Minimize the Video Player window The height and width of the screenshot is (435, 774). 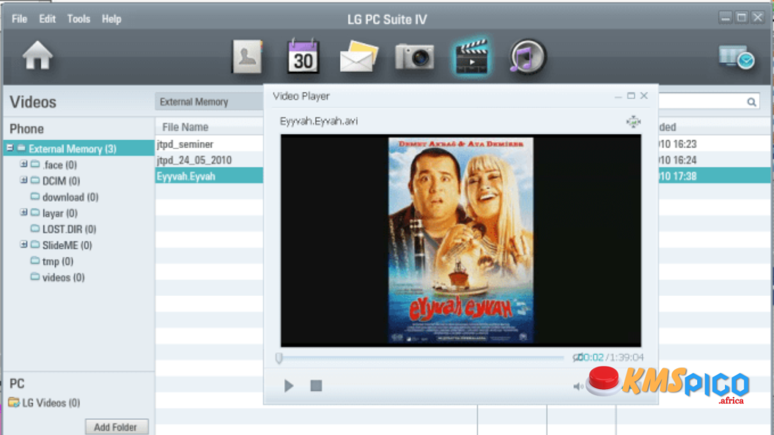pyautogui.click(x=618, y=96)
